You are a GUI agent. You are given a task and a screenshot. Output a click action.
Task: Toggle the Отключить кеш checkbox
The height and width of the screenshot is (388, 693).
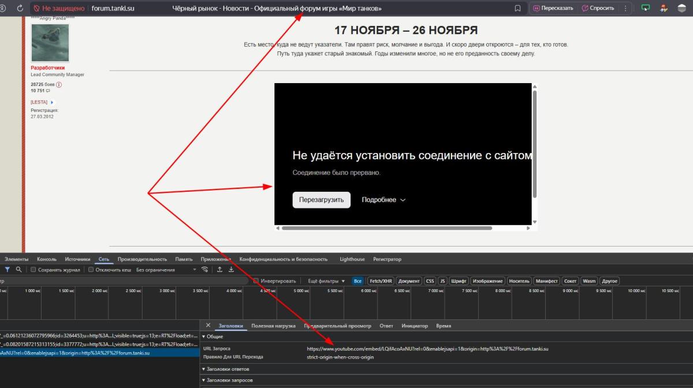[x=91, y=270]
